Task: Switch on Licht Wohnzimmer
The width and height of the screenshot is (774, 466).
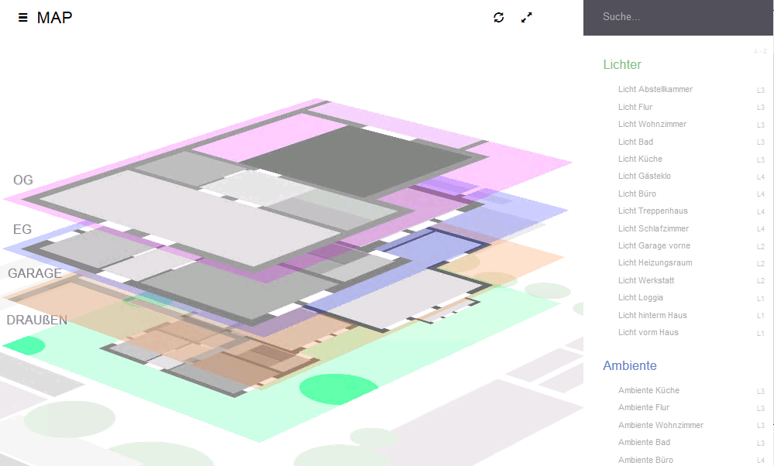Action: click(x=652, y=124)
